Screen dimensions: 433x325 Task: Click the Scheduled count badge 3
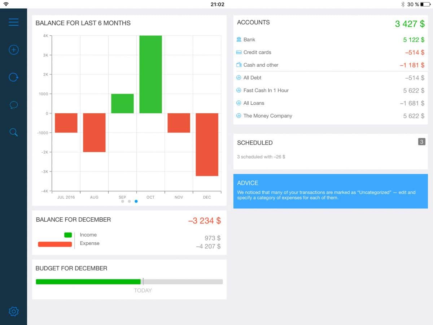[421, 142]
